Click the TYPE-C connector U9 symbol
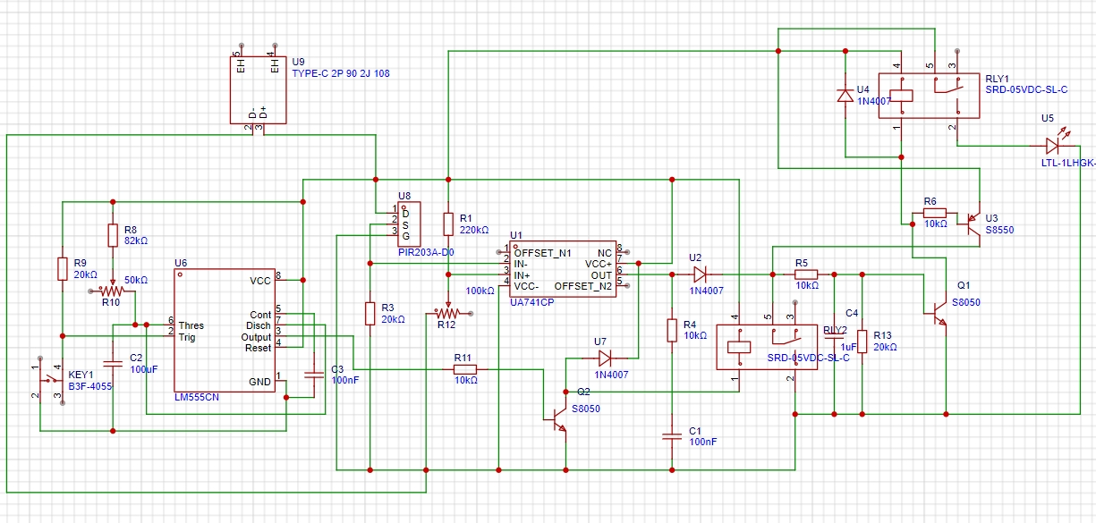This screenshot has height=523, width=1096. tap(259, 89)
